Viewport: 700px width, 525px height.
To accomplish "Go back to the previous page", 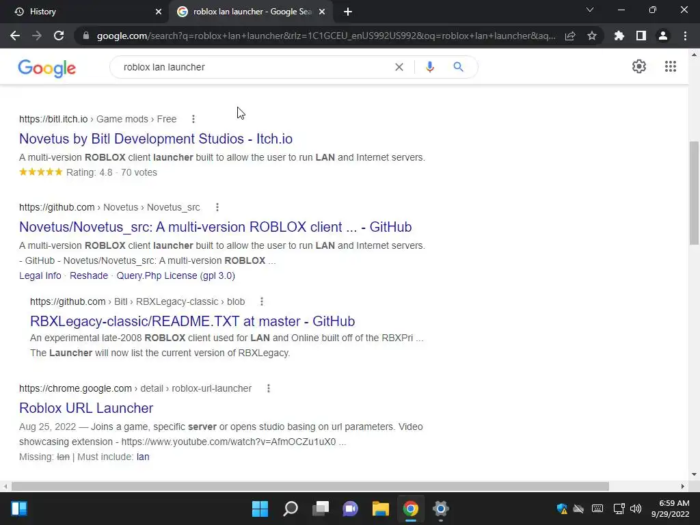I will [x=15, y=36].
